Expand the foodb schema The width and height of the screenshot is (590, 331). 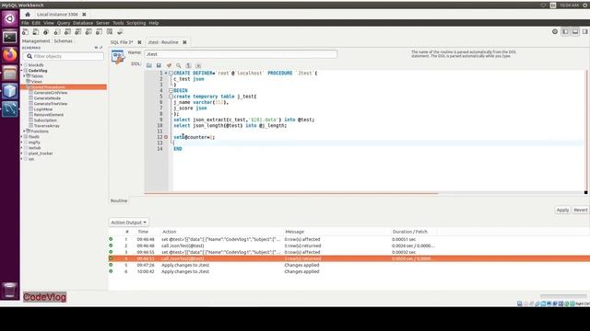(22, 137)
